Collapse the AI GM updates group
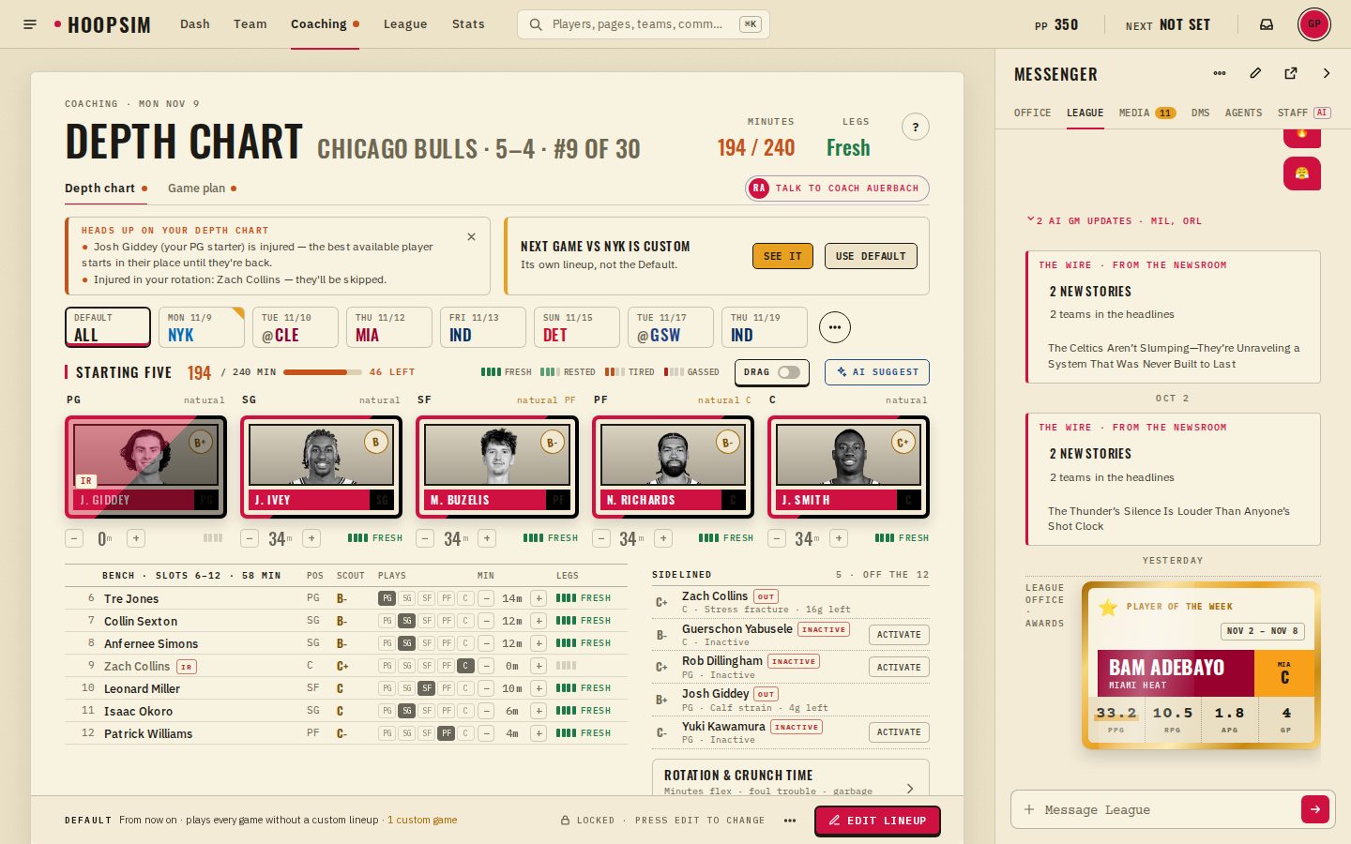This screenshot has height=844, width=1351. (1115, 221)
